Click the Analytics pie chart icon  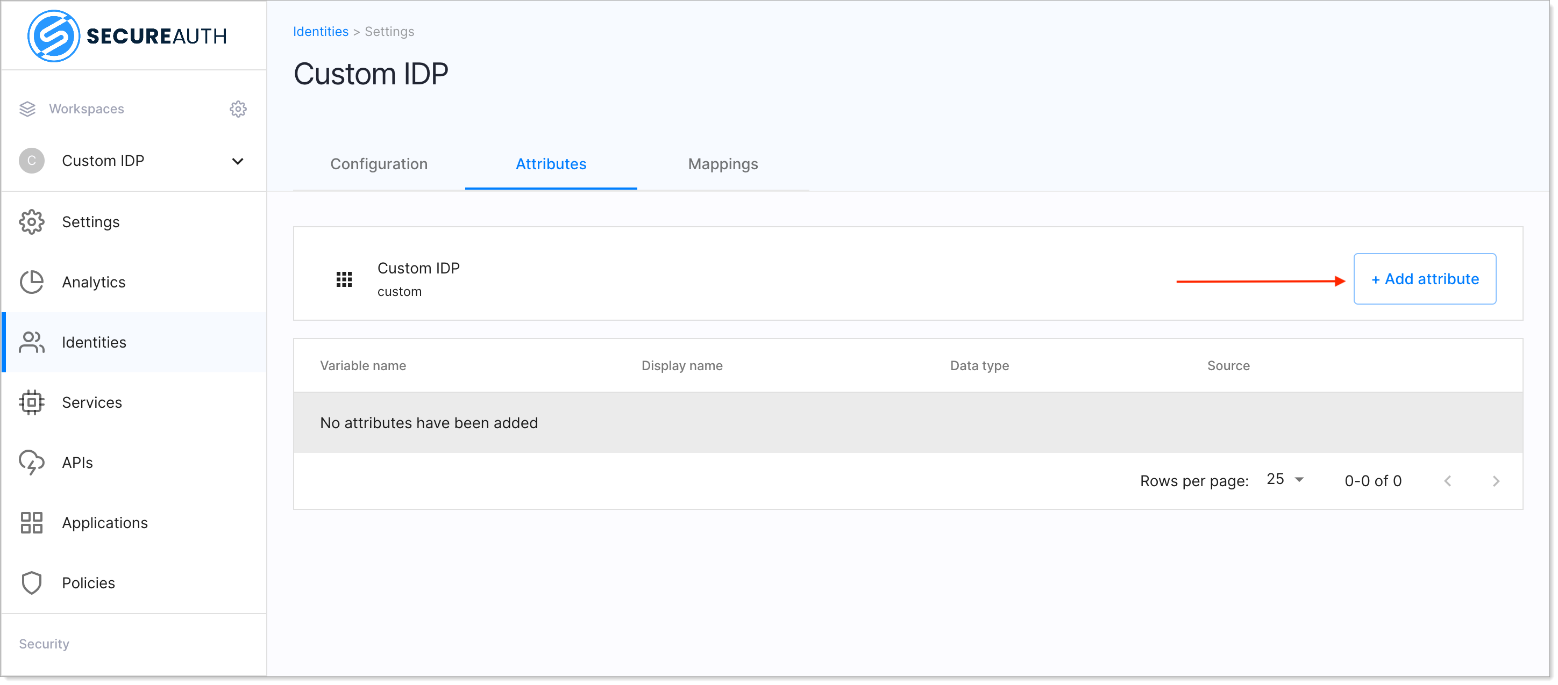pyautogui.click(x=31, y=282)
